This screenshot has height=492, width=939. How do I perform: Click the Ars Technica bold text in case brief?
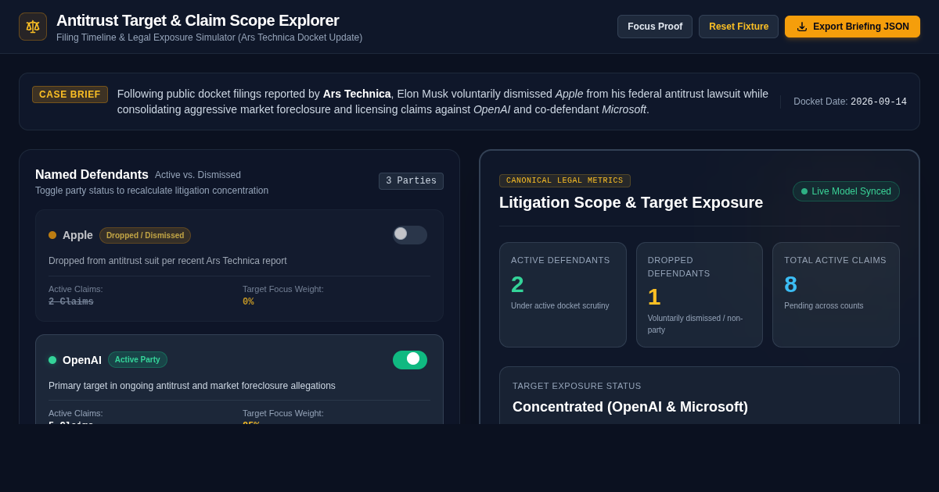tap(357, 94)
